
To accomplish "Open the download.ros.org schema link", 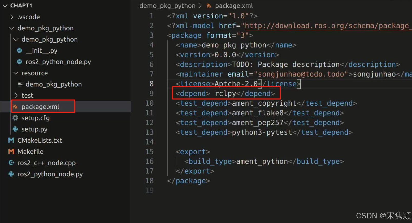I will pos(328,26).
